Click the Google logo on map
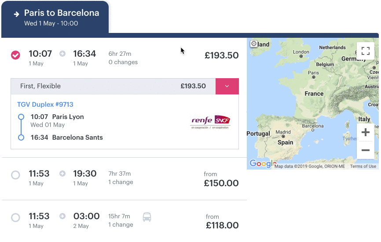Image resolution: width=381 pixels, height=242 pixels. [x=260, y=163]
